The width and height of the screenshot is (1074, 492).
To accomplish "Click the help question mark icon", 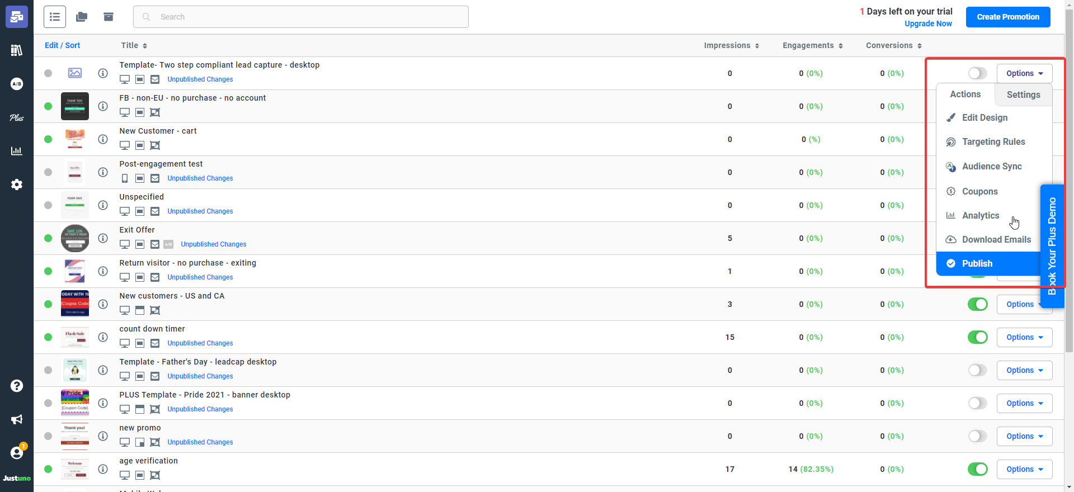I will 17,386.
